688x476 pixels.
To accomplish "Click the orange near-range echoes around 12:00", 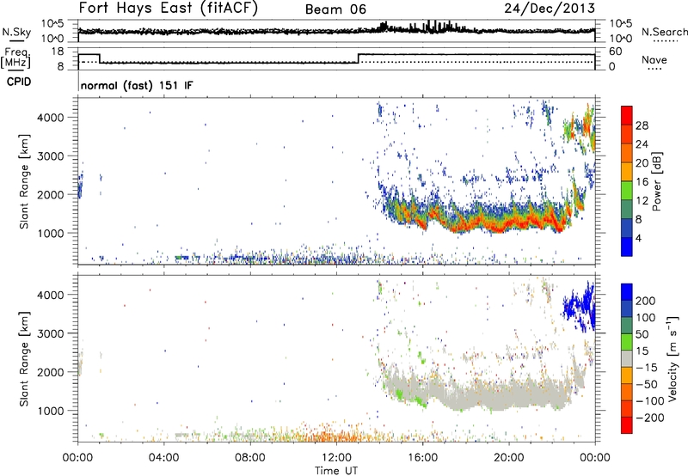I will [334, 434].
